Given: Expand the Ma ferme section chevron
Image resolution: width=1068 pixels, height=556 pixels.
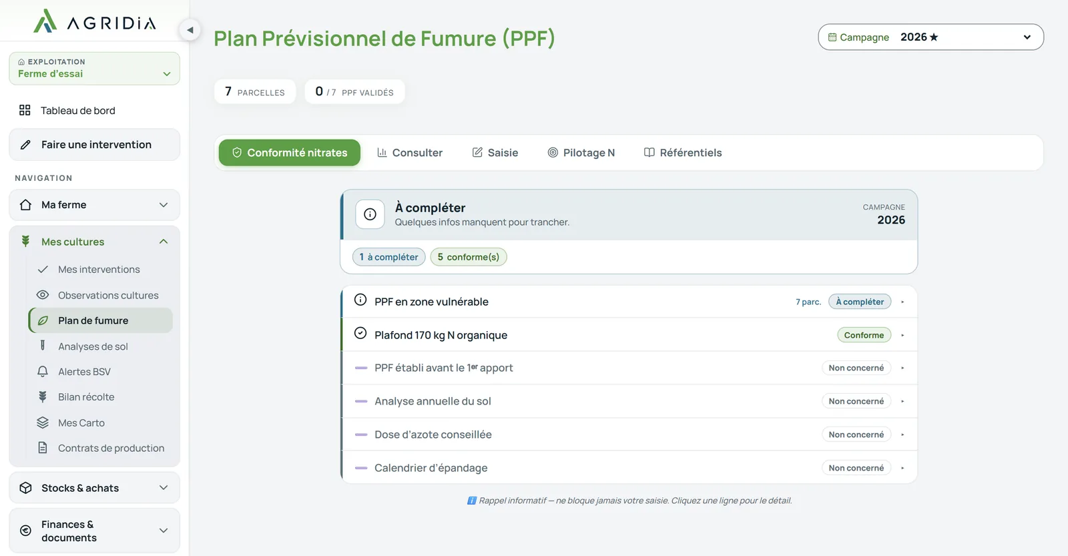Looking at the screenshot, I should [164, 205].
